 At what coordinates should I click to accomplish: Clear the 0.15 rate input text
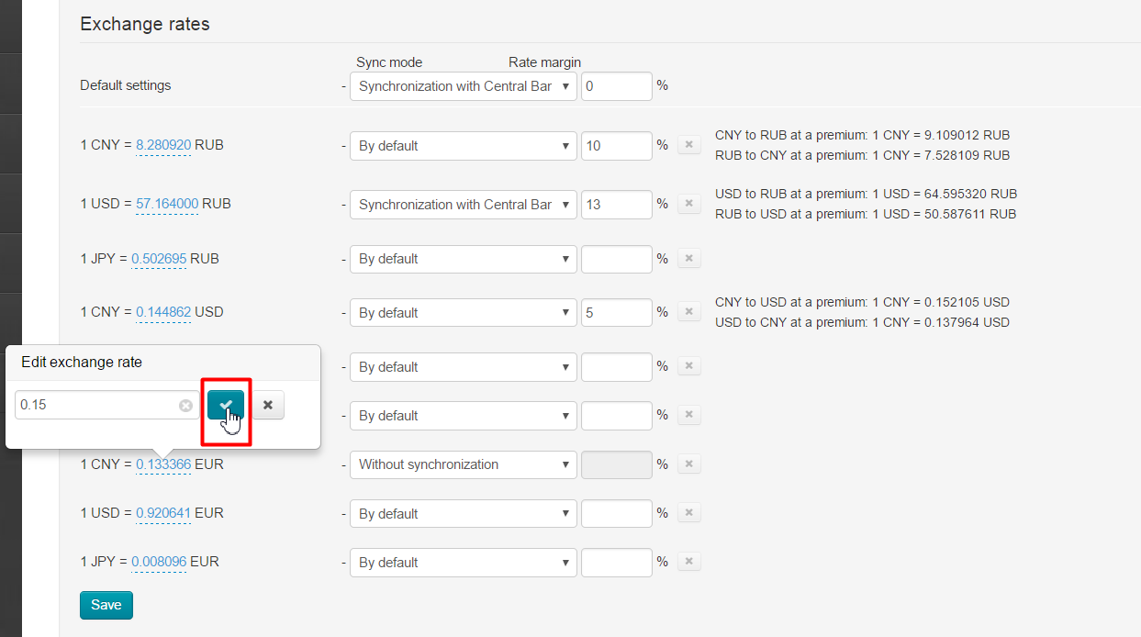[185, 405]
